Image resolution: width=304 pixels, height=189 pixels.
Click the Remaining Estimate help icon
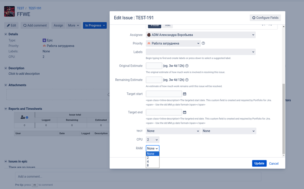(x=187, y=80)
